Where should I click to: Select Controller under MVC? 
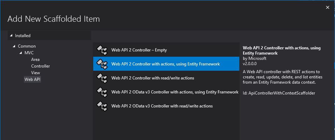(40, 66)
